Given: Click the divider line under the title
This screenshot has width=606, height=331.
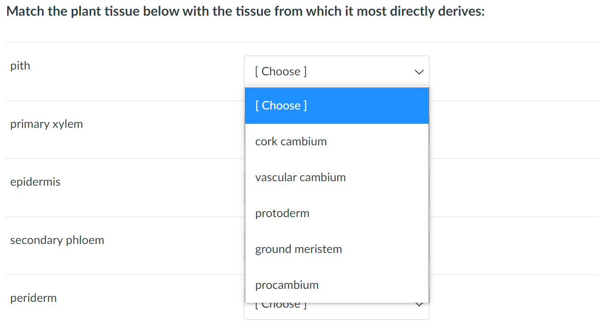Looking at the screenshot, I should (302, 41).
